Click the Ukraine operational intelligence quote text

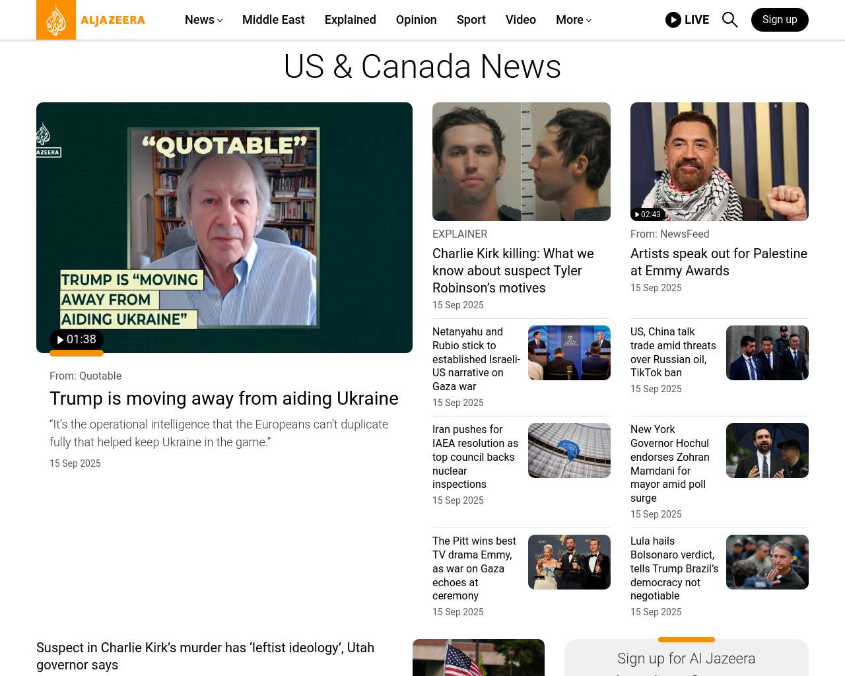219,433
